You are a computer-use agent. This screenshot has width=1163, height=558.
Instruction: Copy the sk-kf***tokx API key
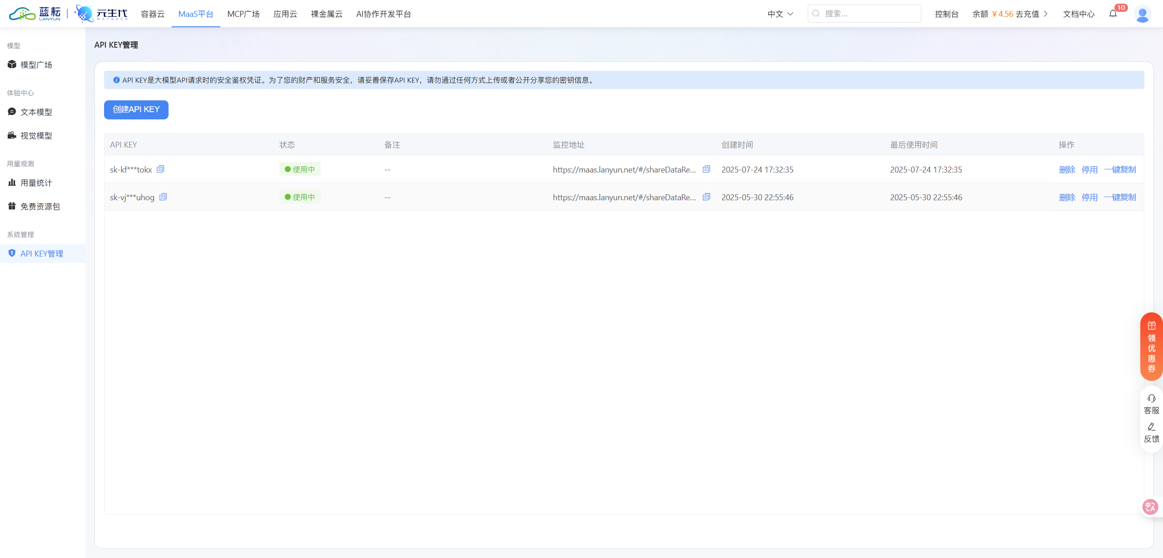pos(160,169)
